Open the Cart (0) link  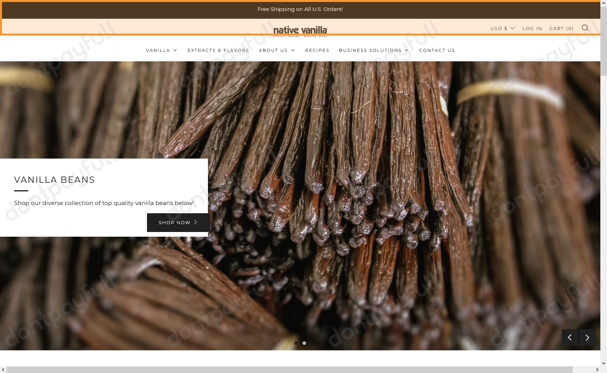click(561, 29)
